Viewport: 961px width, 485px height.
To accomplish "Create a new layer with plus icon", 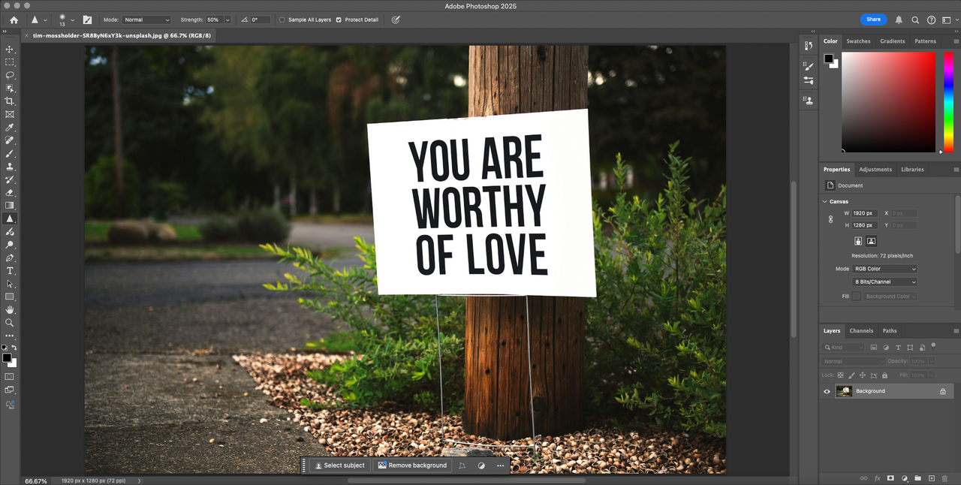I will point(931,478).
